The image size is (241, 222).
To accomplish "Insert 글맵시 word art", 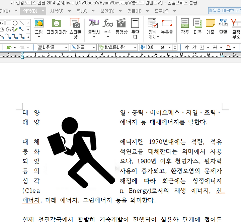I will pyautogui.click(x=94, y=26).
